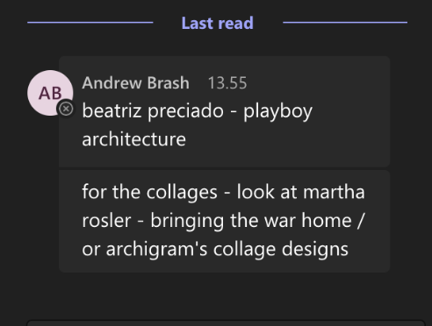This screenshot has width=432, height=326.
Task: Click the phrase for the collages
Action: pyautogui.click(x=149, y=193)
